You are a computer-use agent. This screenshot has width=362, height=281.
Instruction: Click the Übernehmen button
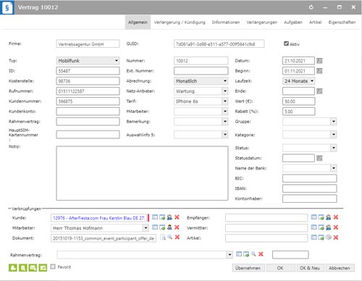248,268
